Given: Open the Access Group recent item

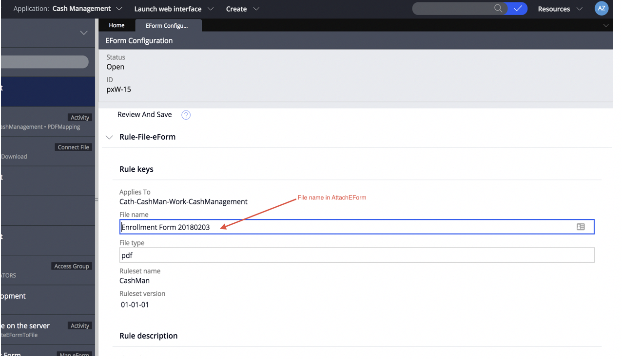Looking at the screenshot, I should pos(48,270).
